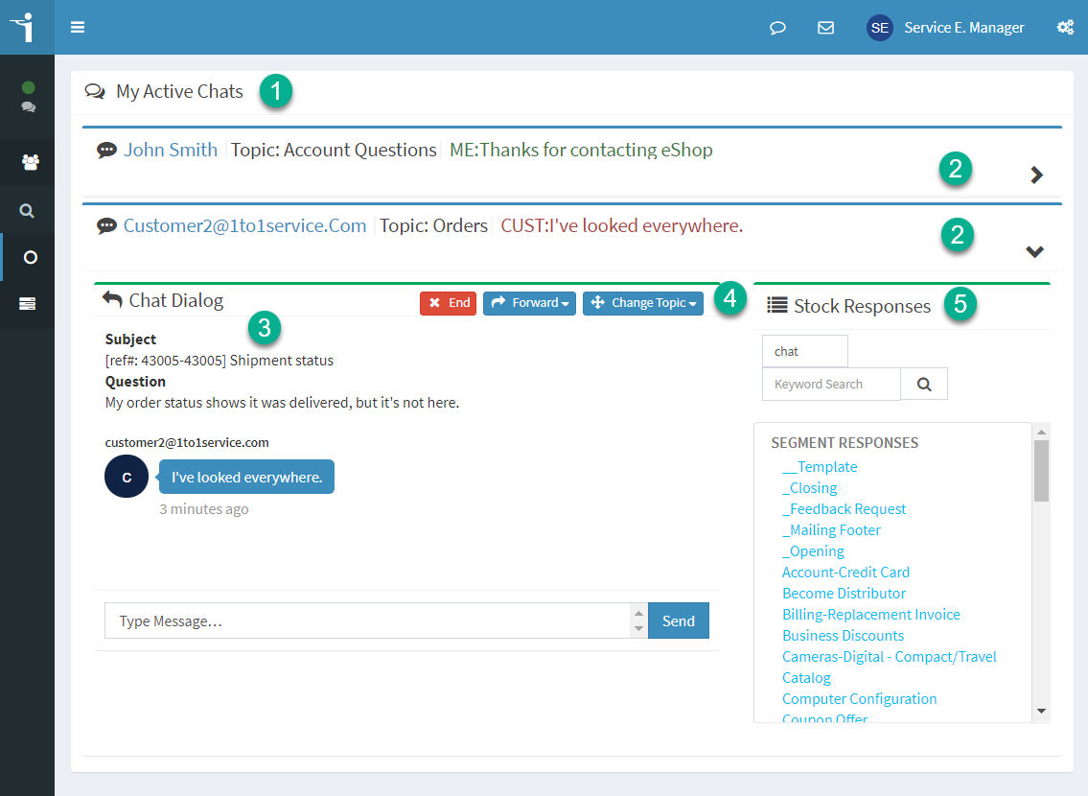Image resolution: width=1088 pixels, height=796 pixels.
Task: Open Billing-Replacement Invoice response
Action: pyautogui.click(x=870, y=614)
